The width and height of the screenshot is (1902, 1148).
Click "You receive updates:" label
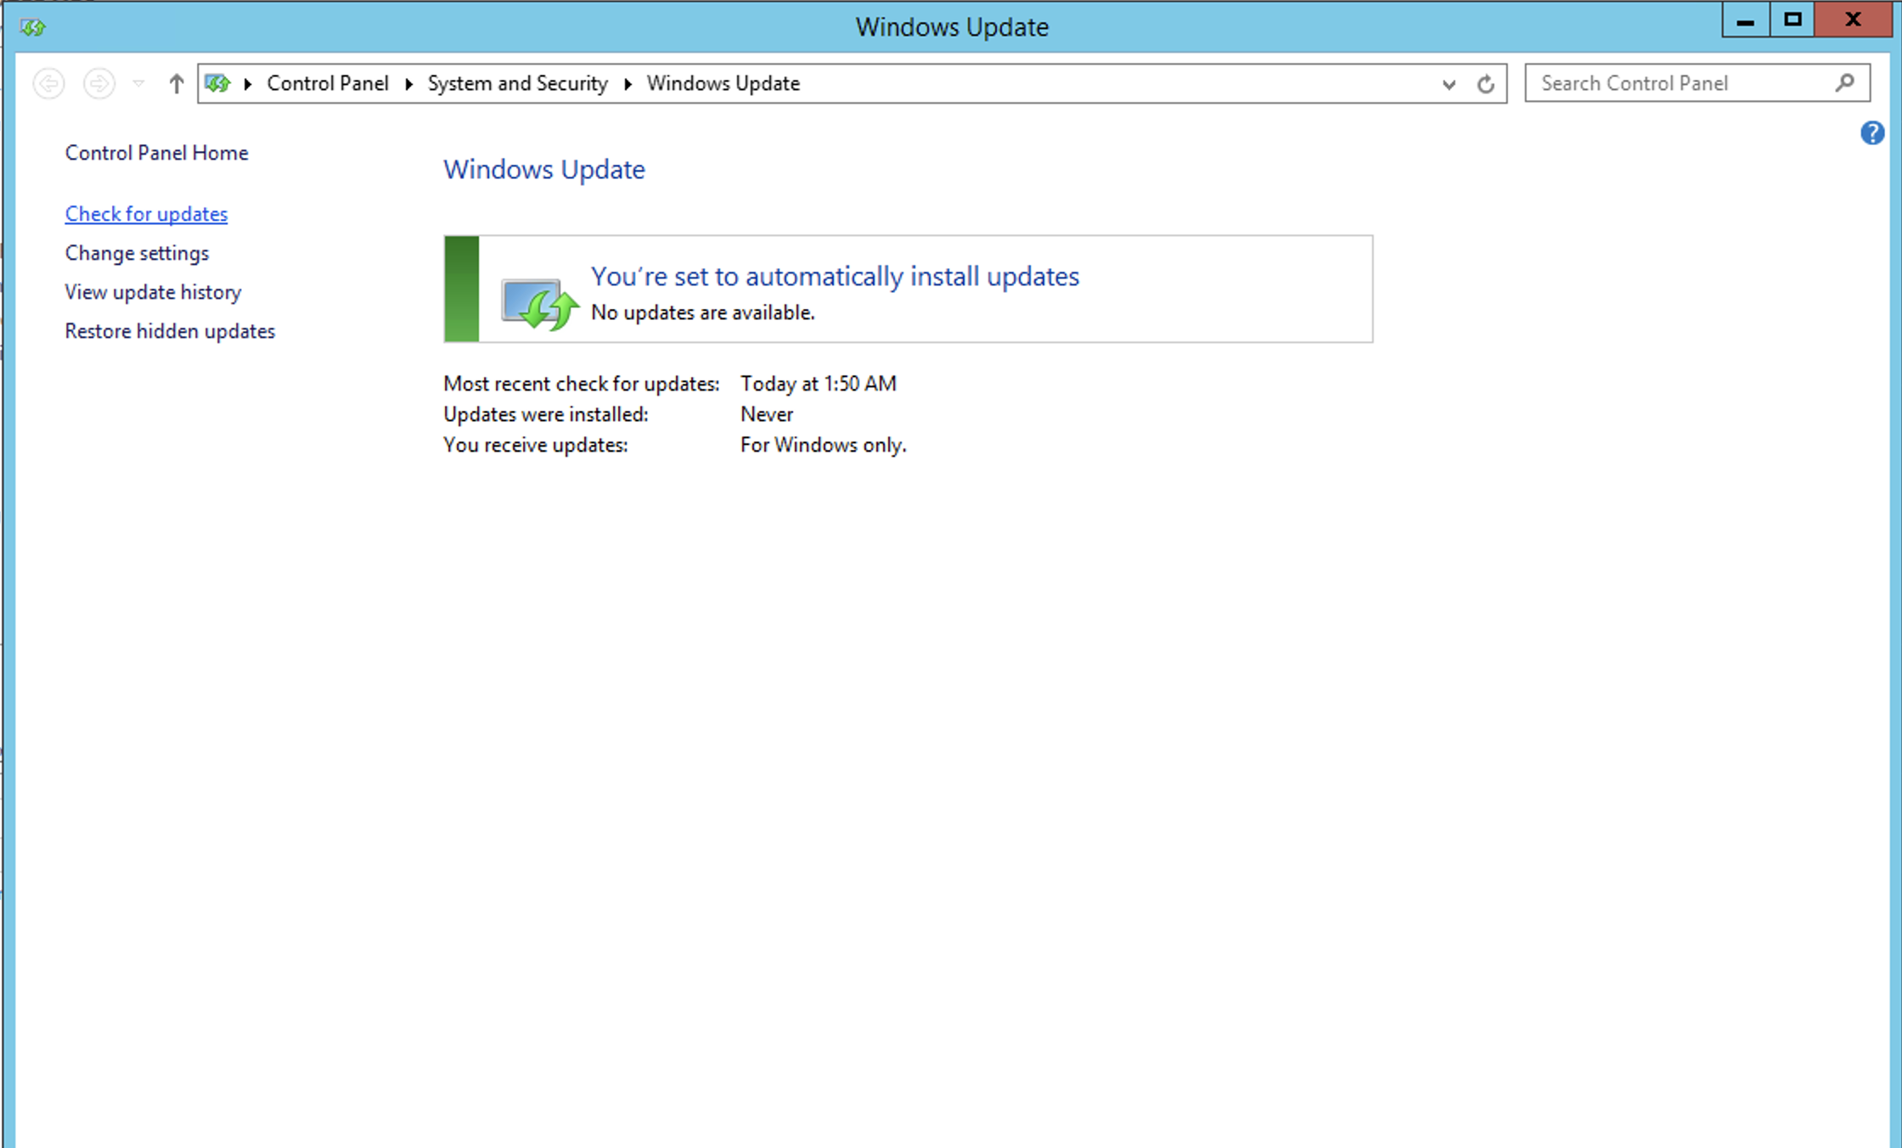click(x=535, y=445)
